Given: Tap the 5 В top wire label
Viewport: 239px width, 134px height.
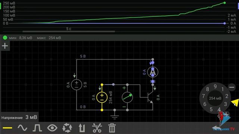Looking at the screenshot, I should (83, 56).
